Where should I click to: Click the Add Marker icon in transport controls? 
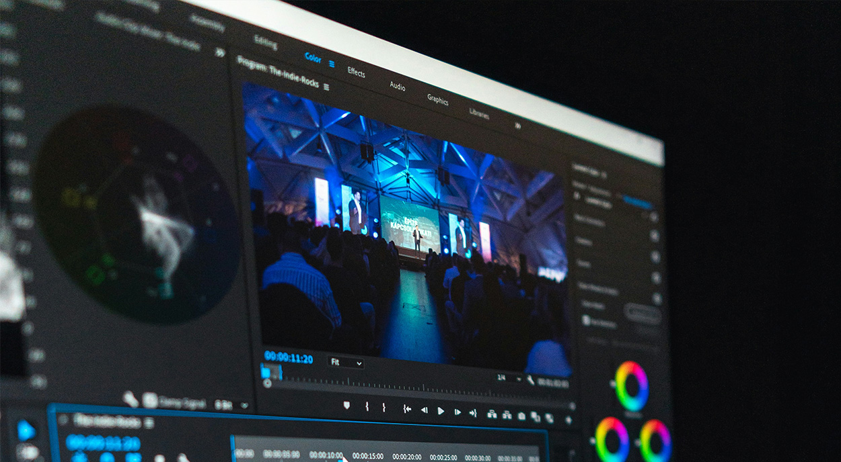tap(346, 406)
